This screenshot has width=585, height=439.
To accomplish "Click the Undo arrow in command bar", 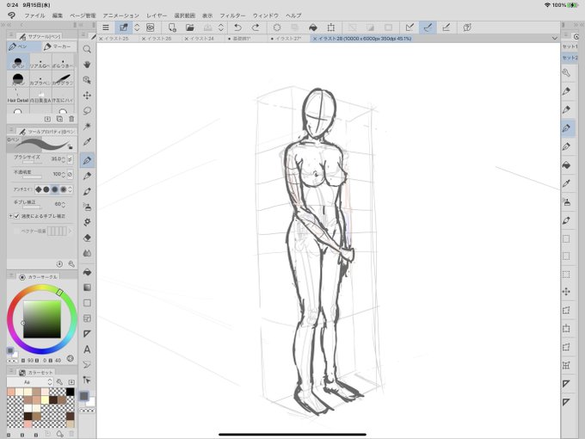I will tap(237, 28).
